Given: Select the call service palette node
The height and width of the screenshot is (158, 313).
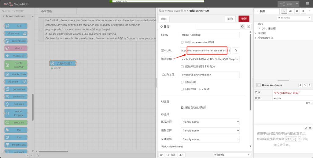Looking at the screenshot, I should coord(16,33).
